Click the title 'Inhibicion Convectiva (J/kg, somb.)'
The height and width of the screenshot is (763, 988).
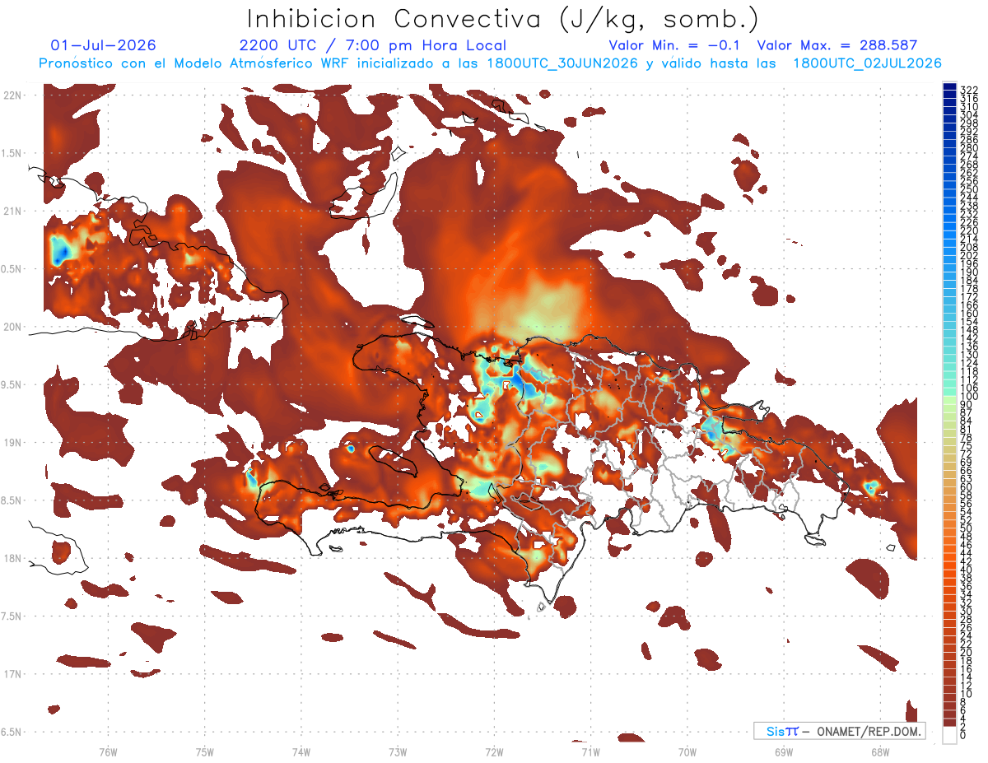tap(503, 19)
